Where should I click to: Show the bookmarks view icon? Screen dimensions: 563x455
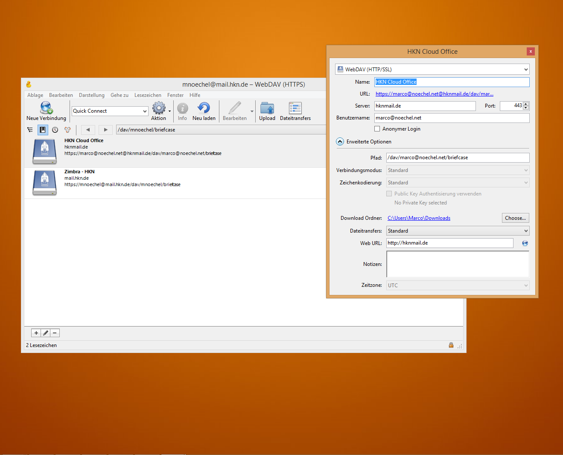point(43,130)
